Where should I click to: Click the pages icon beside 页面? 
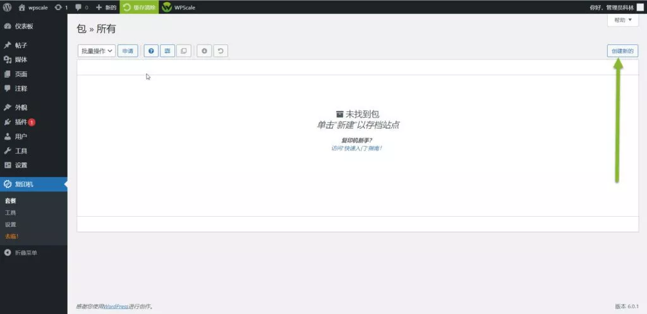tap(8, 75)
